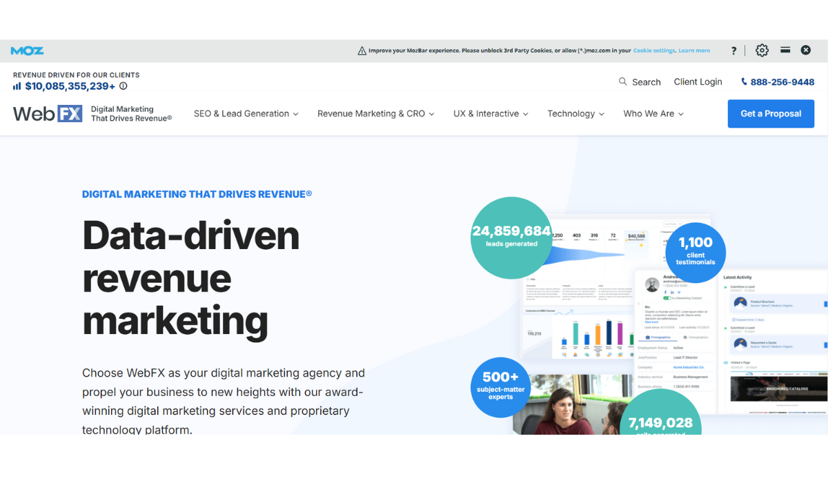Viewport: 828px width, 483px height.
Task: Click the REVENUE DRIVEN FOR OUR CLIENTS label
Action: (76, 75)
